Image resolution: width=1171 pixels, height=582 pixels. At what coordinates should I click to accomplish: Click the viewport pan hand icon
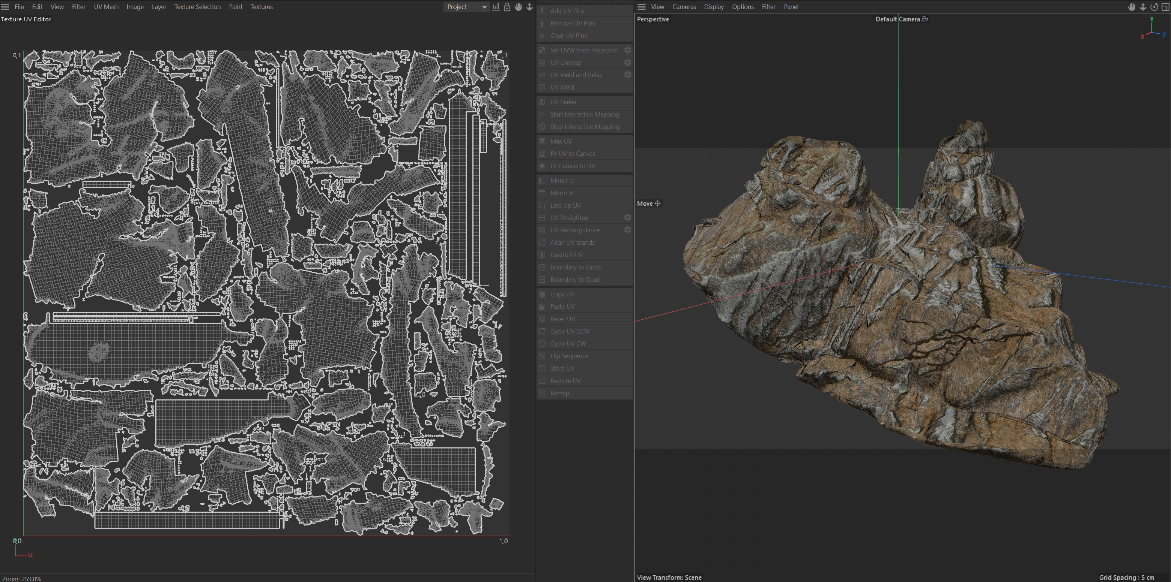tap(1132, 7)
